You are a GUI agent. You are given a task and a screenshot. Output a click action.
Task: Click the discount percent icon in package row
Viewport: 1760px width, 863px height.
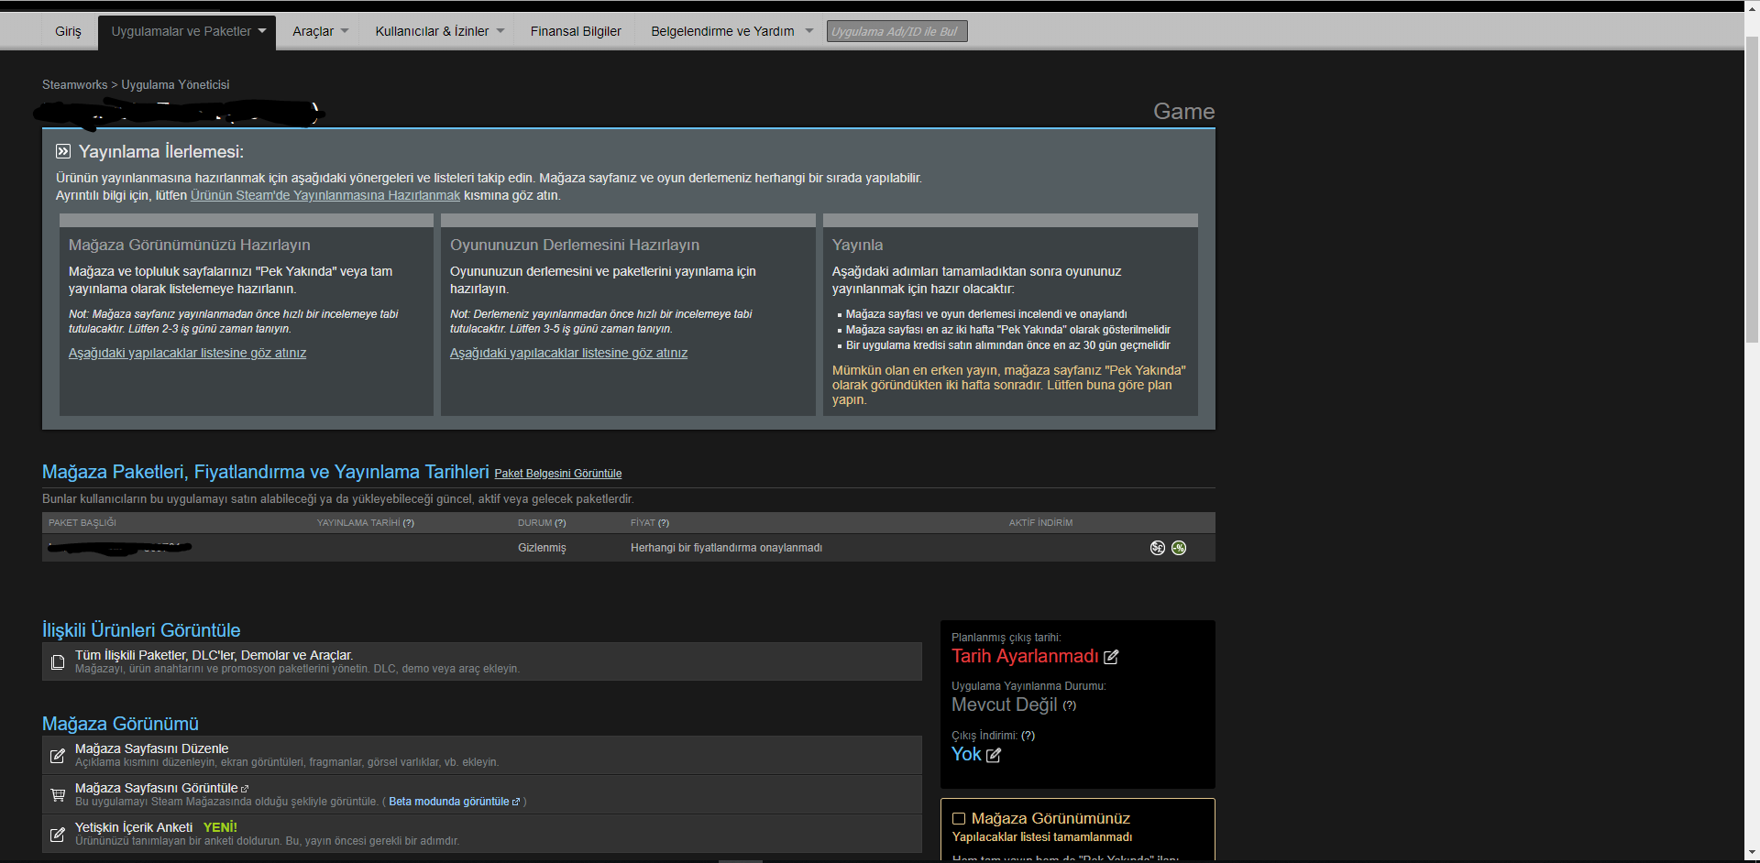point(1179,548)
